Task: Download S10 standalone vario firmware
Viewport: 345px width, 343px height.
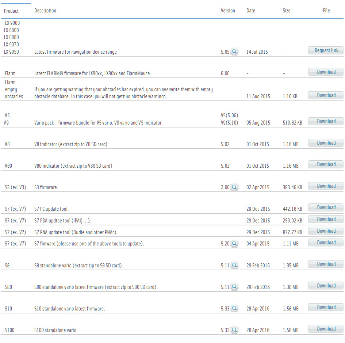Action: pos(326,307)
